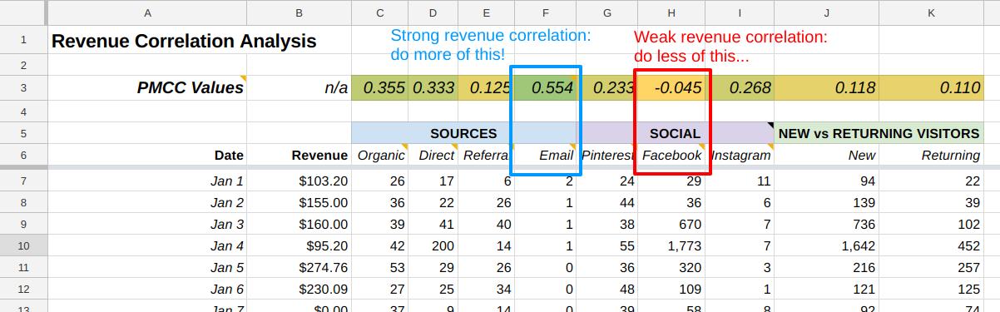Select revenue cell $155.00
1000x312 pixels.
click(x=300, y=202)
